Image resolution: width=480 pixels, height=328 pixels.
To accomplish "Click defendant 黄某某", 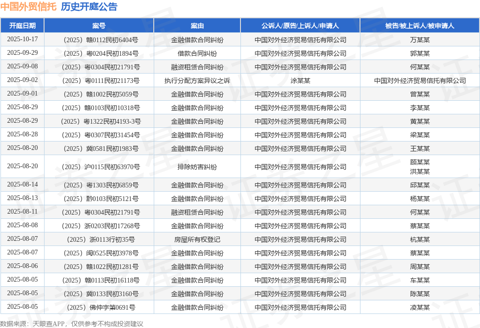I will (x=420, y=121).
